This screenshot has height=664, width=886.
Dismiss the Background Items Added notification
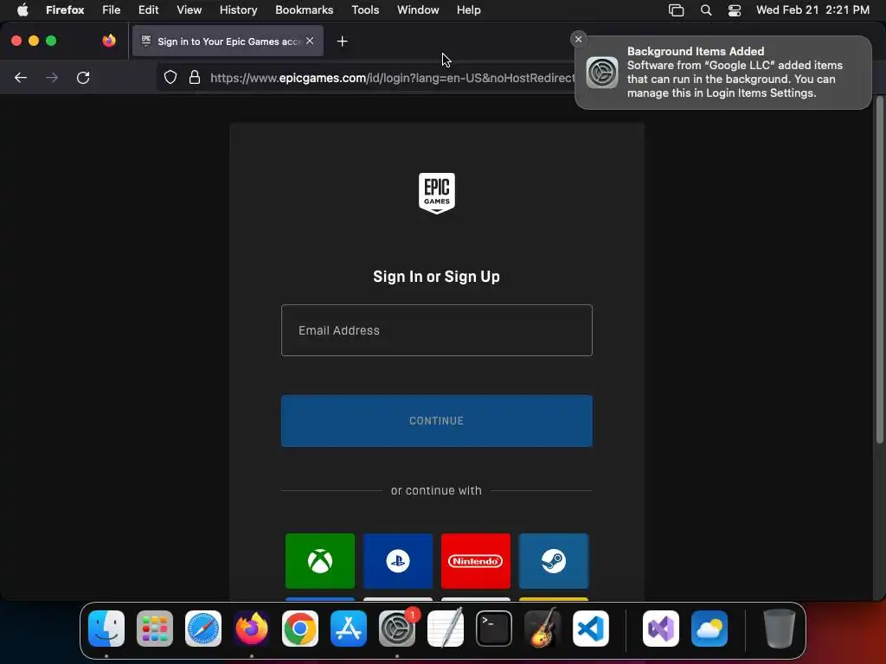point(578,39)
